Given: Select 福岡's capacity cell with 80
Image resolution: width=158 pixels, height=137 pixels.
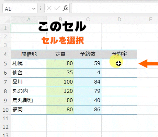Looking at the screenshot, I should click(60, 110).
